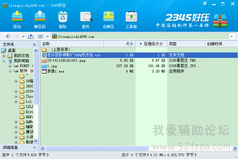
Task: Click the folder tree vertical scrollbar thumb
Action: coord(36,79)
